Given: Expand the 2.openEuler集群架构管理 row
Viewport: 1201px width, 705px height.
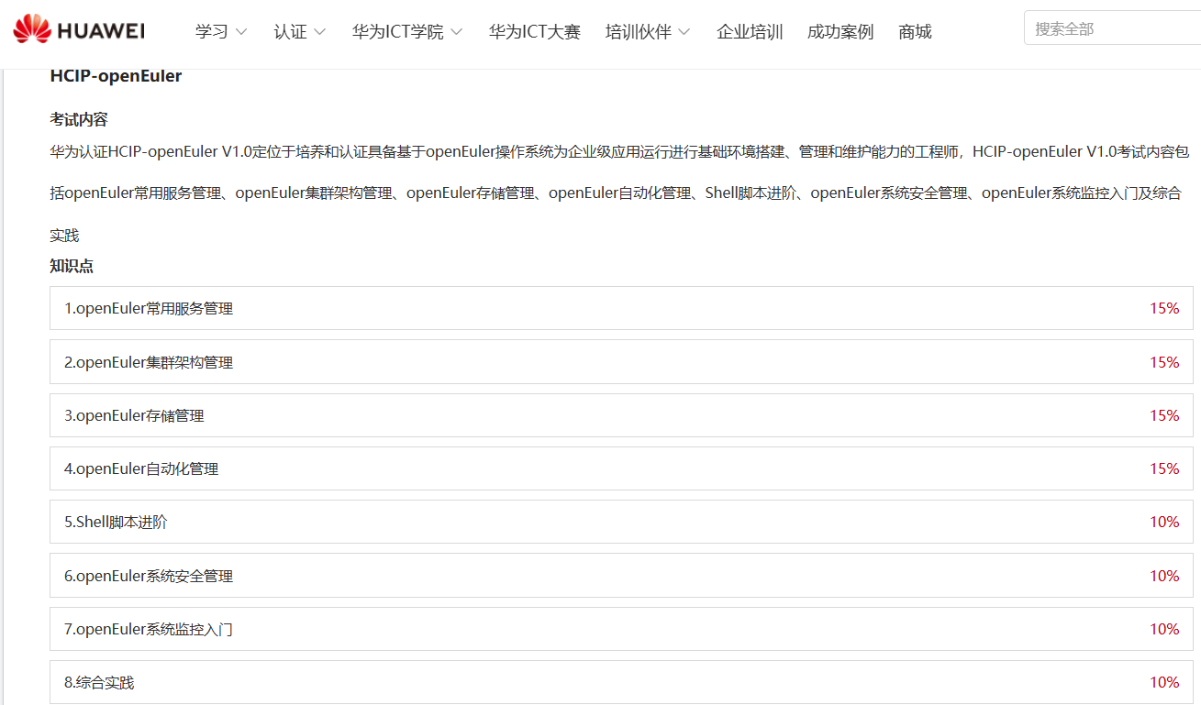Looking at the screenshot, I should point(620,362).
